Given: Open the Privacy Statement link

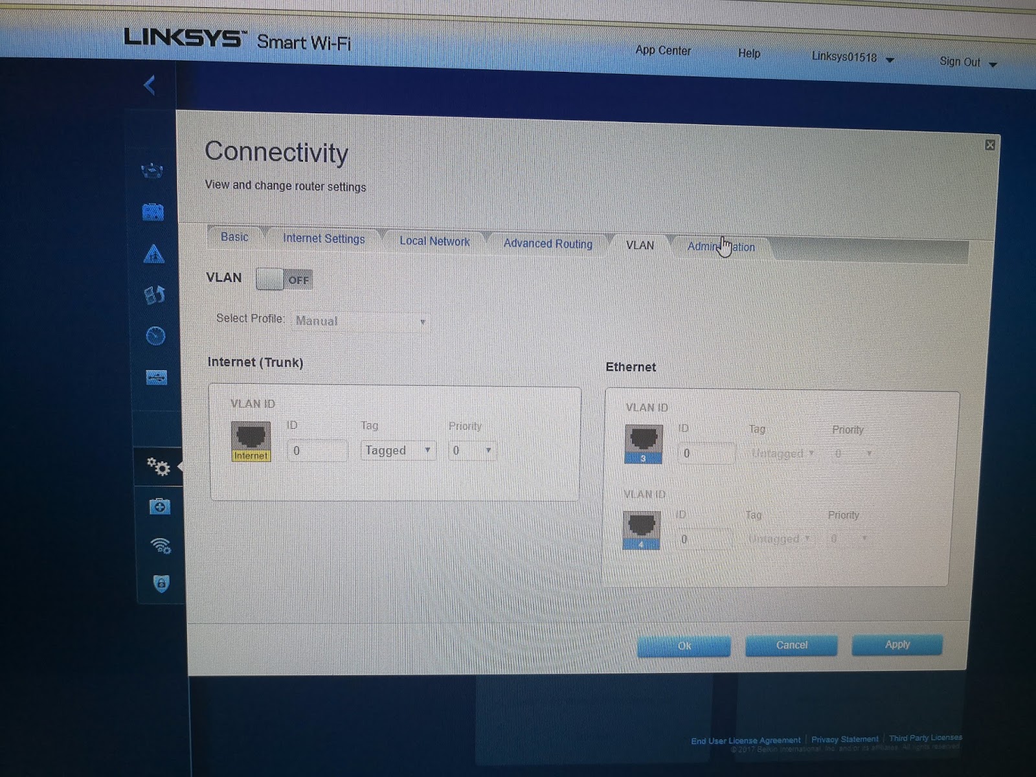Looking at the screenshot, I should [845, 739].
